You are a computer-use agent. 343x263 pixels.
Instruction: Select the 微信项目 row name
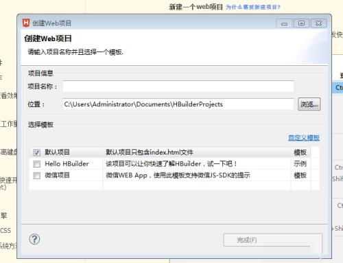click(57, 175)
